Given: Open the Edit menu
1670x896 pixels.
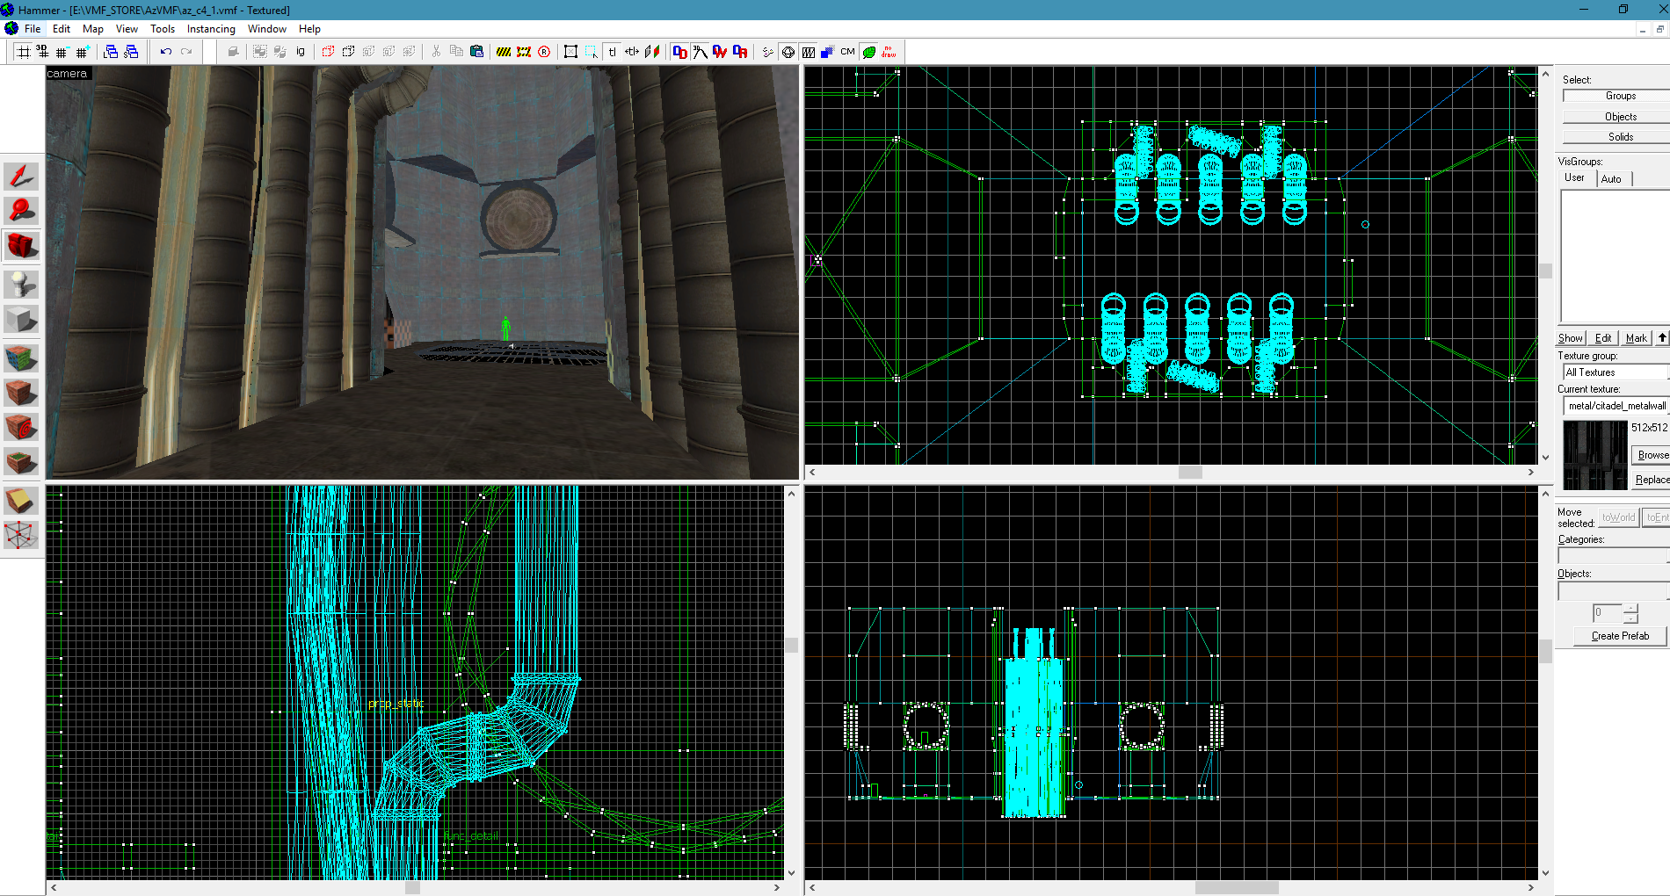Looking at the screenshot, I should pyautogui.click(x=62, y=29).
